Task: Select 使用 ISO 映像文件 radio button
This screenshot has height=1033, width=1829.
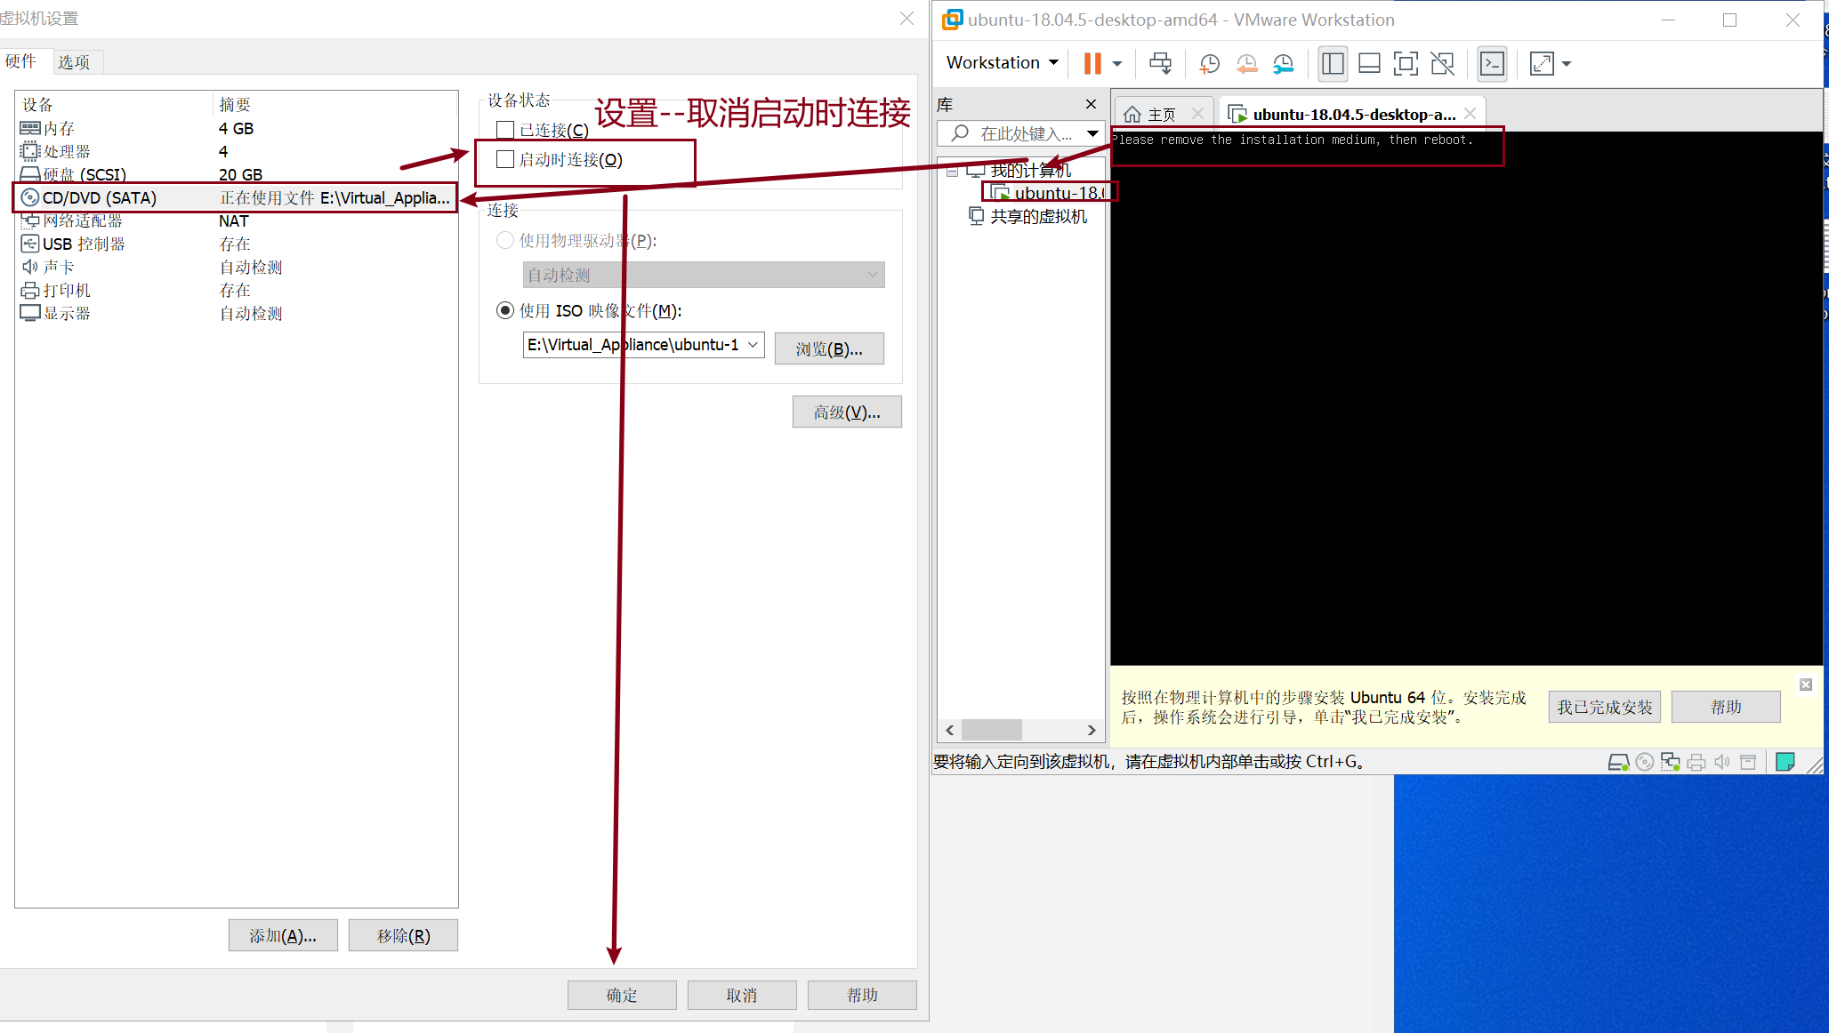Action: 505,310
